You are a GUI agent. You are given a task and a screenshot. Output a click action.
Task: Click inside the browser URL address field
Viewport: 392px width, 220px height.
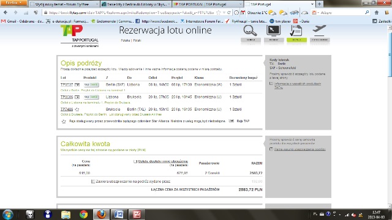(131, 12)
